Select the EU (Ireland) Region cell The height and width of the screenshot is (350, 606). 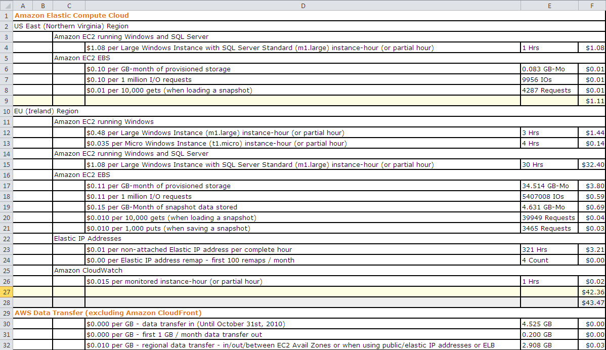46,111
